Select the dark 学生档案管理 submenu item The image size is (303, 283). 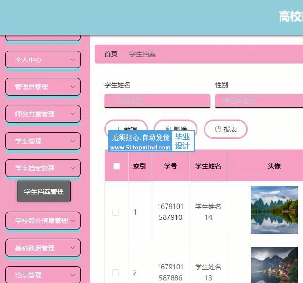pos(44,192)
